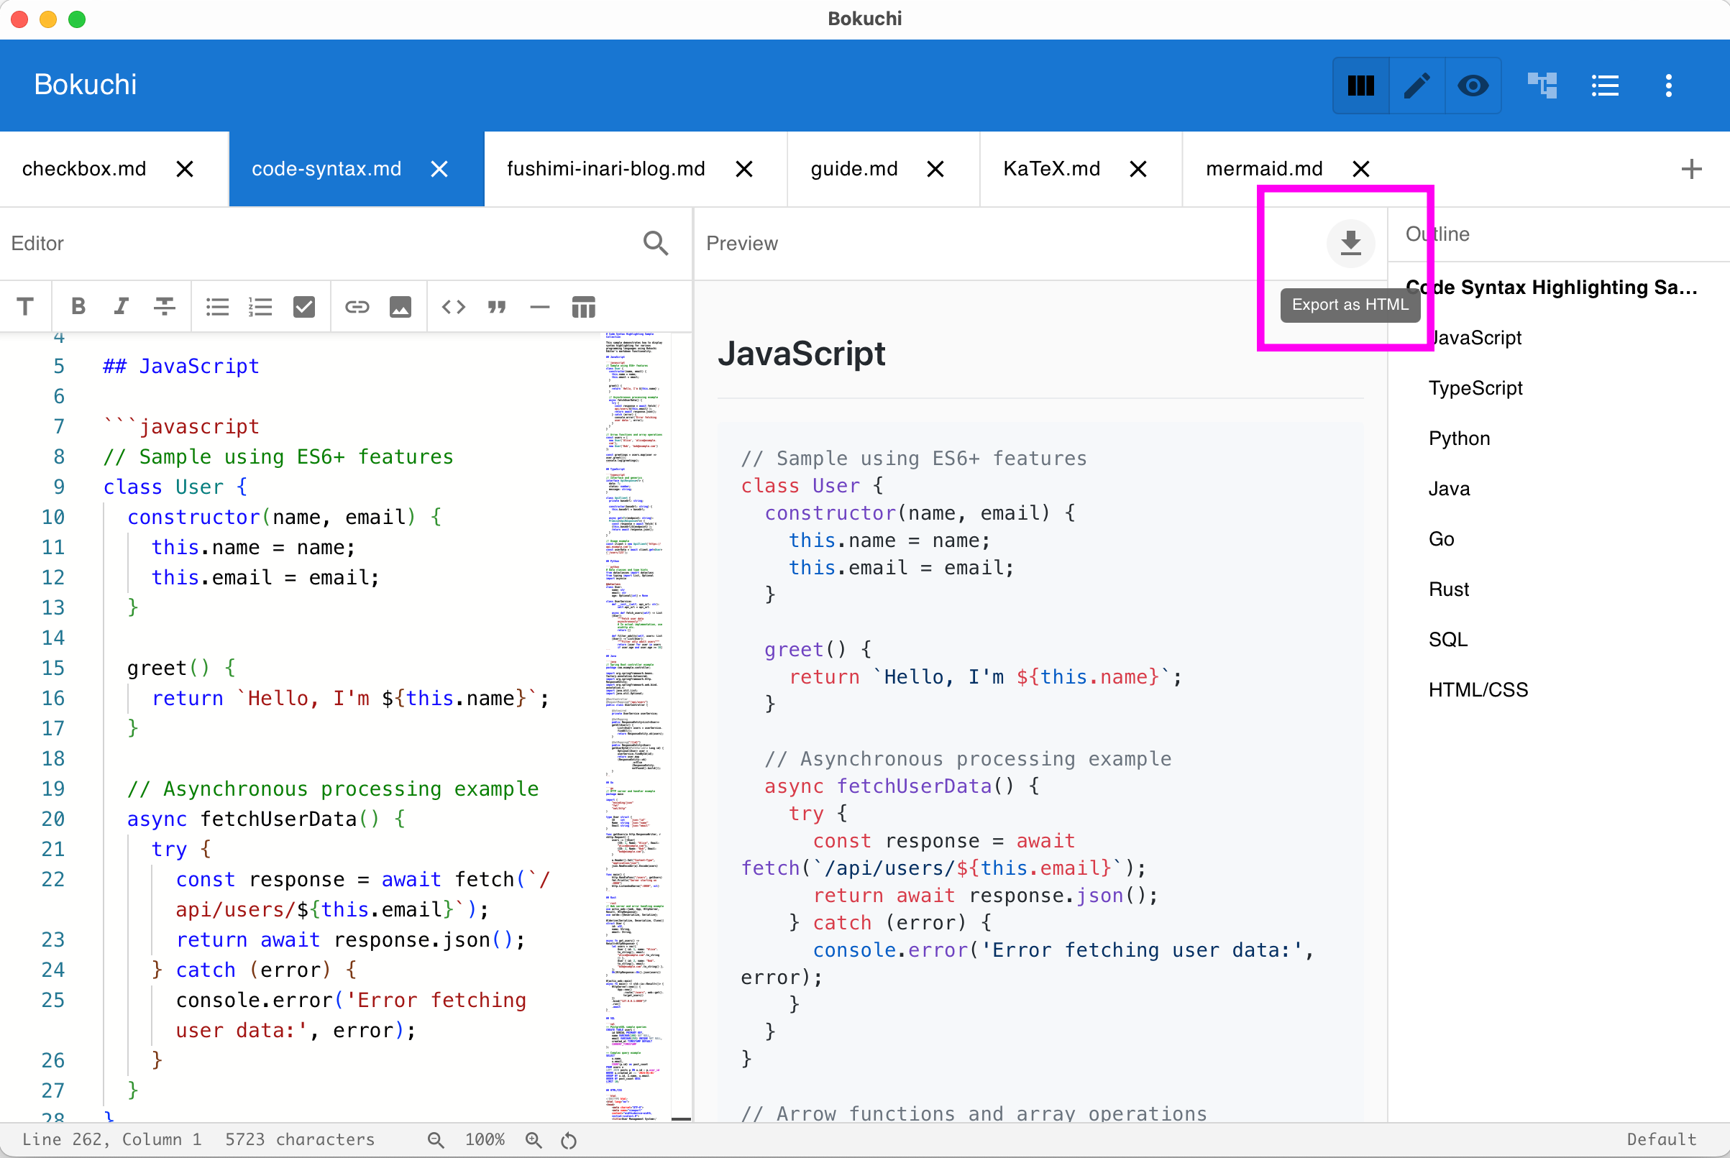Insert a code block with the code icon
1730x1158 pixels.
point(453,306)
